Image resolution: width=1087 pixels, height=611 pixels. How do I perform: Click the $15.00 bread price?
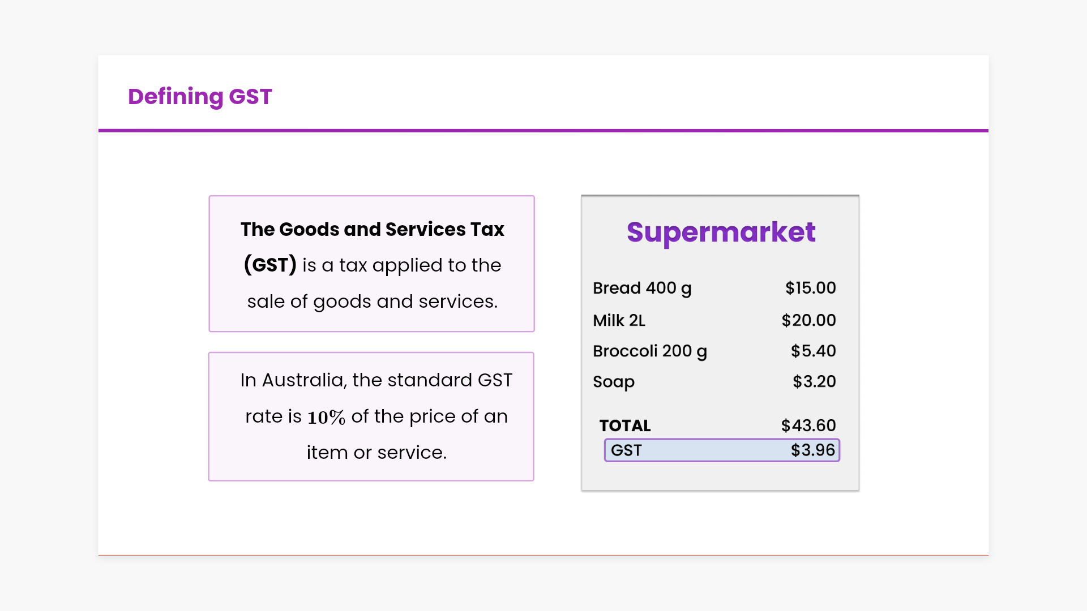click(x=810, y=288)
